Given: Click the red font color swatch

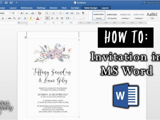Looking at the screenshot, I should [37, 18].
